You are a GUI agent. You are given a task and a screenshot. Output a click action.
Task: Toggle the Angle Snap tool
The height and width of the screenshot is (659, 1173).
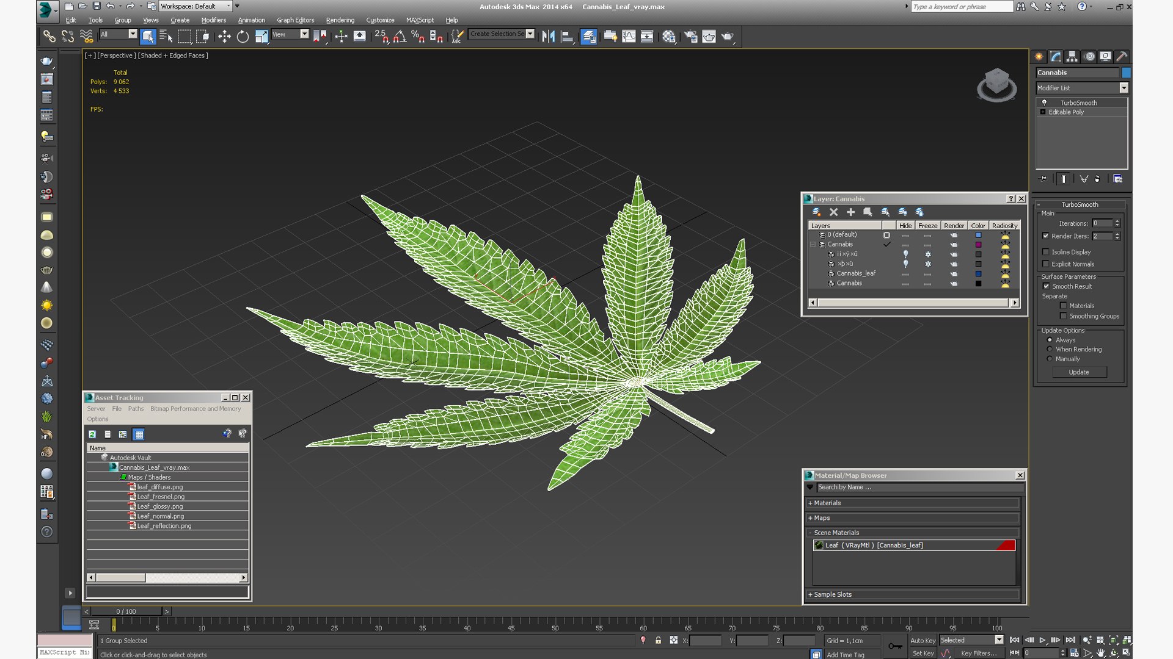point(400,37)
